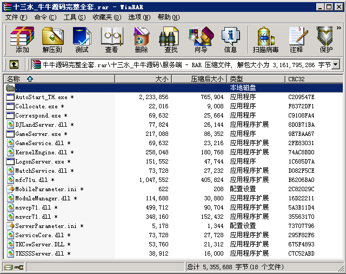
Task: Select the GameServer.exe file row
Action: click(x=38, y=134)
